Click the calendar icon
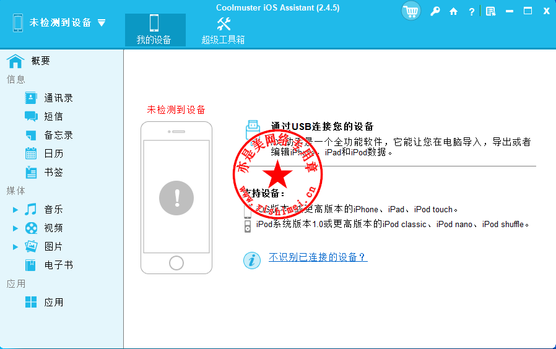556x349 pixels. (x=31, y=153)
